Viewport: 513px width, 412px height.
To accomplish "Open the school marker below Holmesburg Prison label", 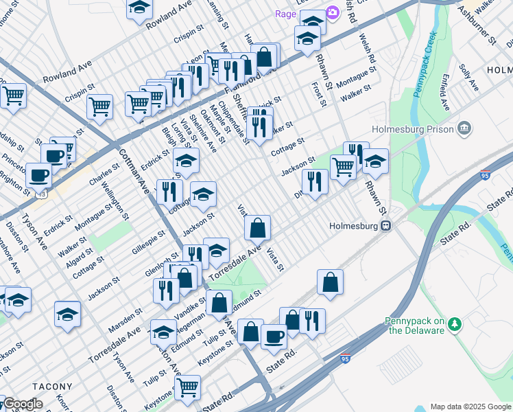I will coord(376,161).
